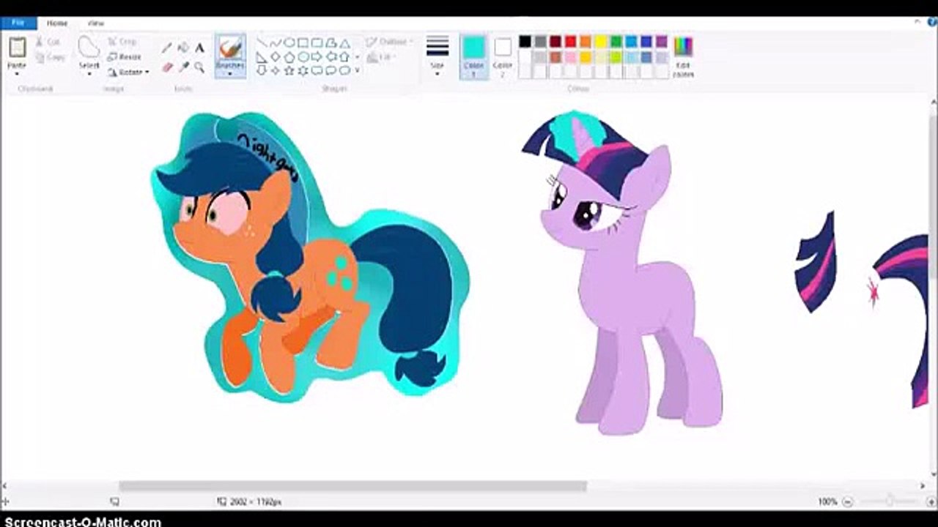The height and width of the screenshot is (527, 938).
Task: Open the File menu
Action: (x=18, y=23)
